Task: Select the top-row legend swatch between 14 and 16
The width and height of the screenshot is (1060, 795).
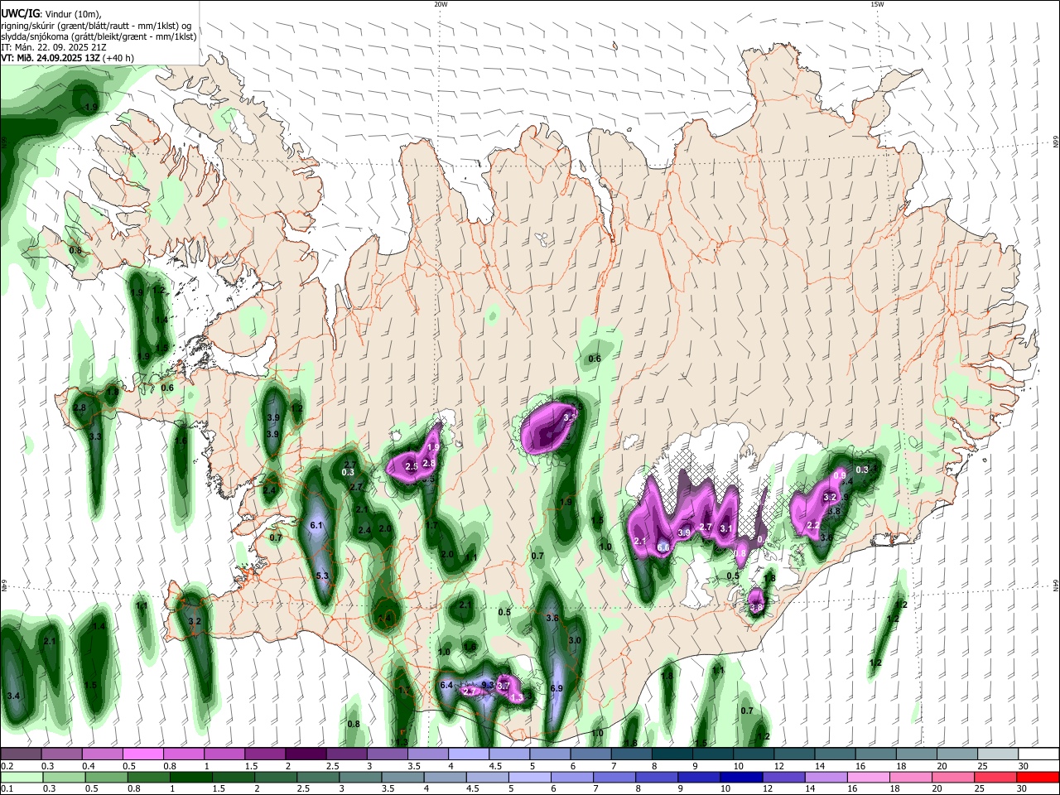Action: (834, 754)
